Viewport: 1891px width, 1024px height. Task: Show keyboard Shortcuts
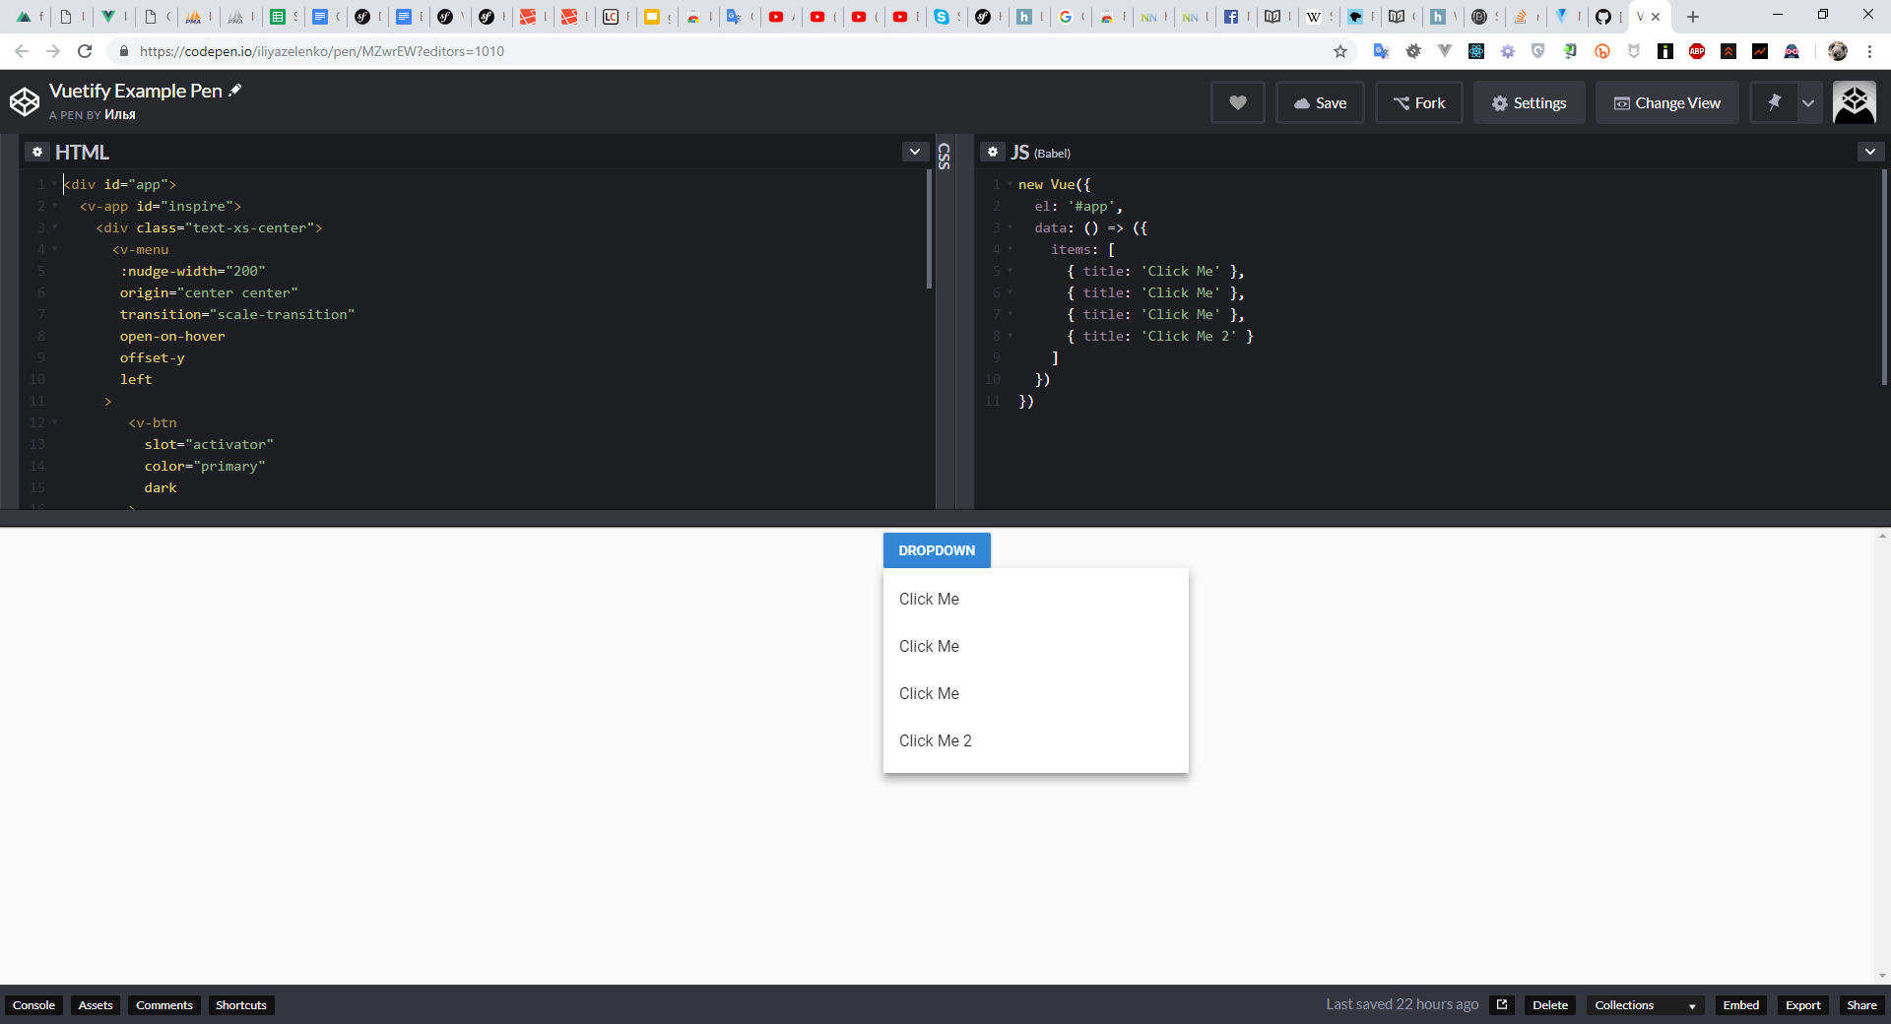click(x=241, y=1005)
